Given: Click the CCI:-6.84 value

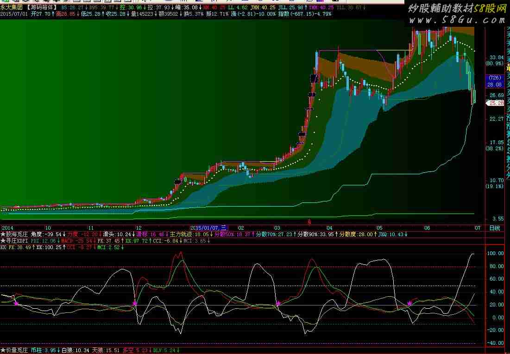Looking at the screenshot, I should (166, 241).
